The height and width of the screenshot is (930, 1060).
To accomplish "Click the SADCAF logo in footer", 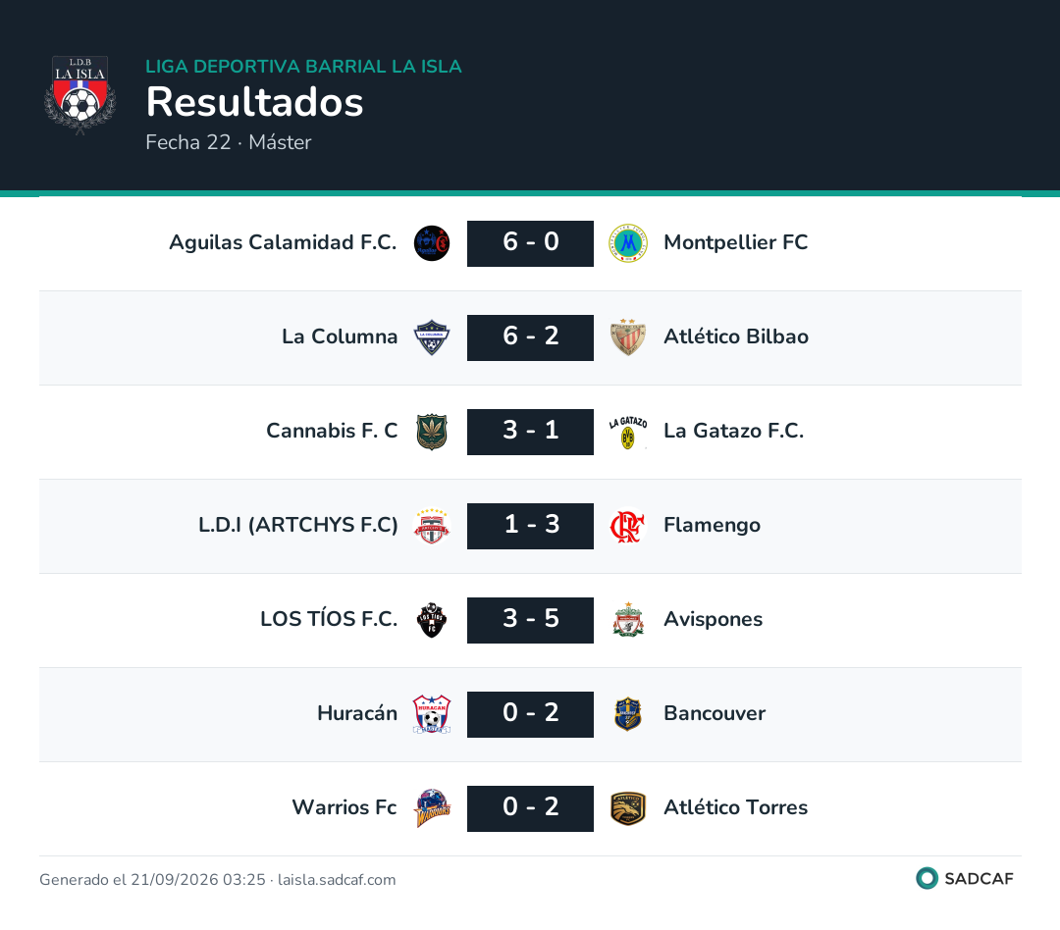I will click(965, 878).
